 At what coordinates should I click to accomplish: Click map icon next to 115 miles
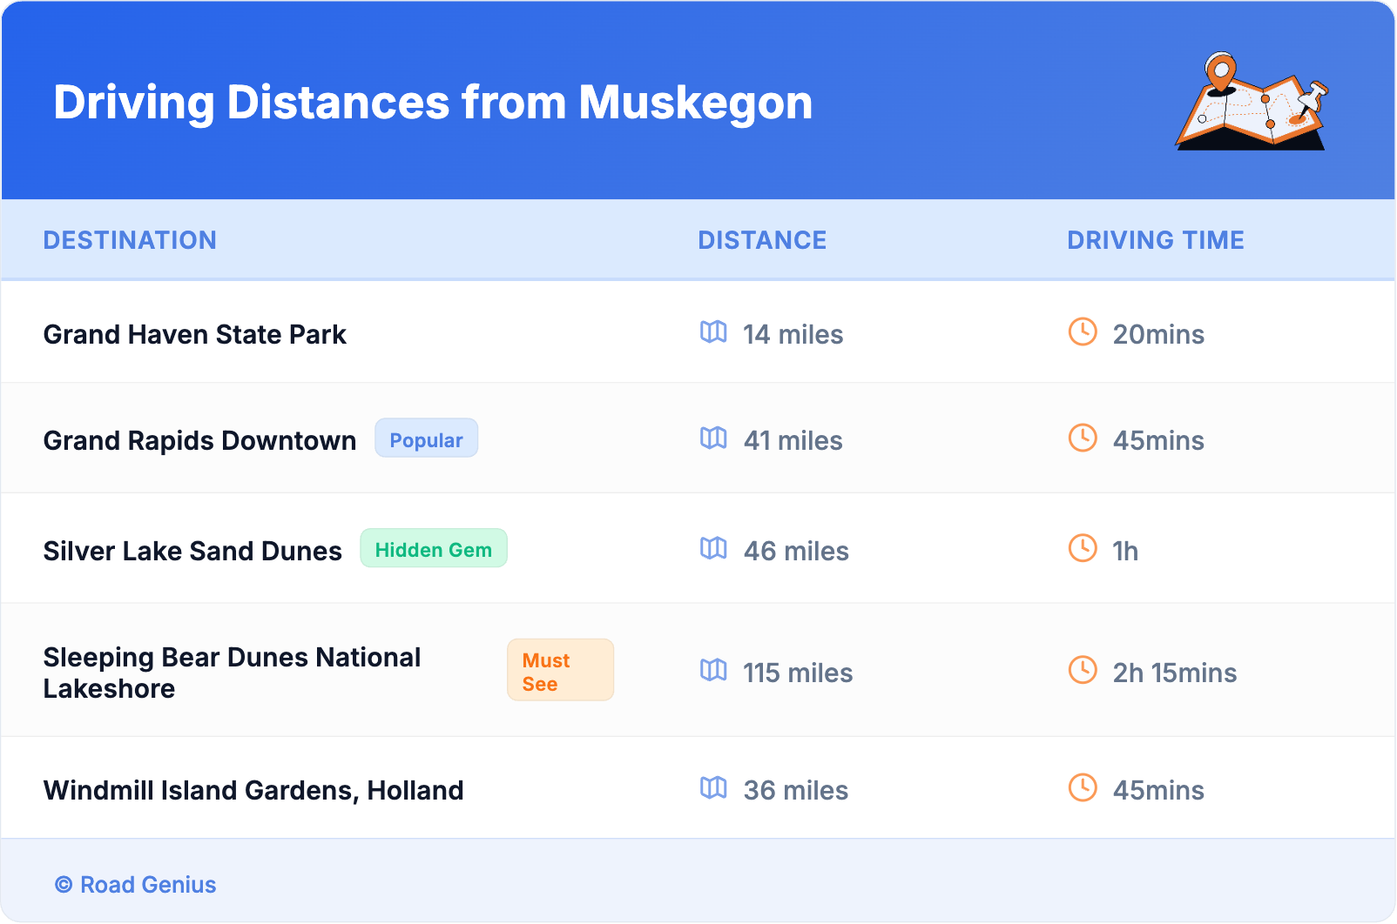pyautogui.click(x=713, y=671)
